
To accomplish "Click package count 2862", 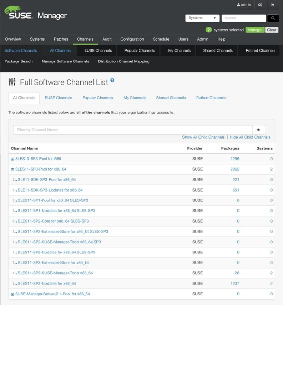I will tap(235, 169).
